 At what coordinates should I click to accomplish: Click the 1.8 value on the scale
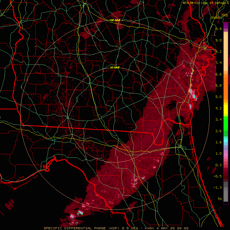[218, 142]
